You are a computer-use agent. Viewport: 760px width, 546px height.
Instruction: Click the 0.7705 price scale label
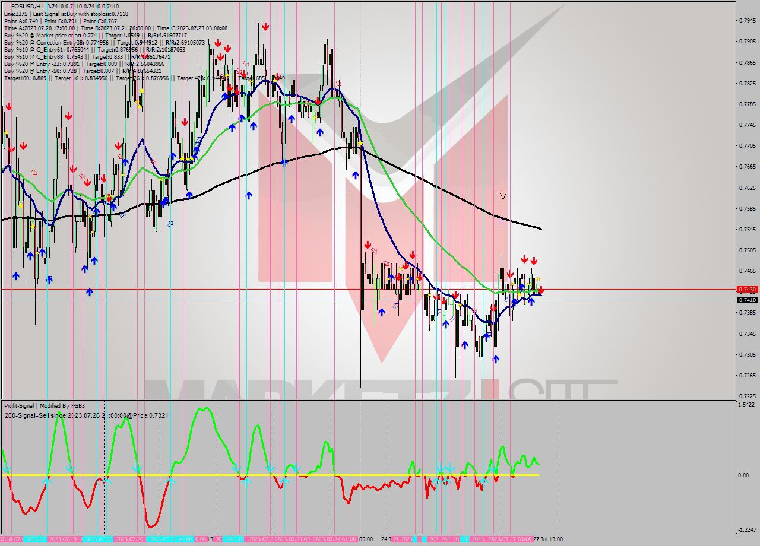[x=748, y=145]
